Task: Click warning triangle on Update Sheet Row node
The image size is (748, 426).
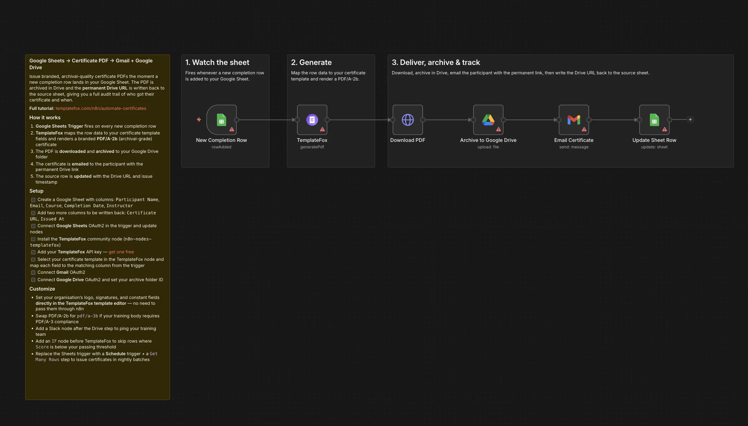Action: point(665,129)
